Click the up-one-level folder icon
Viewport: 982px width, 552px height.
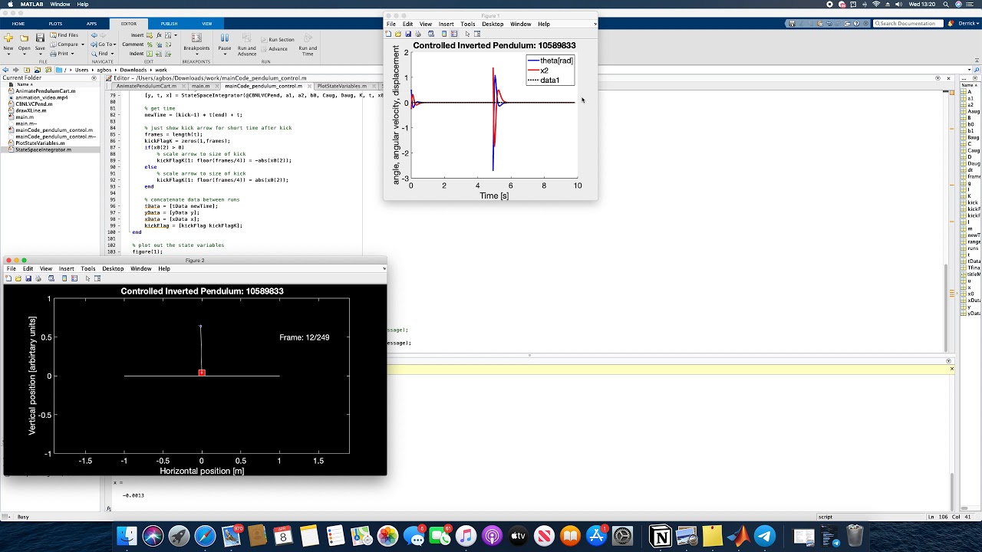click(x=27, y=70)
